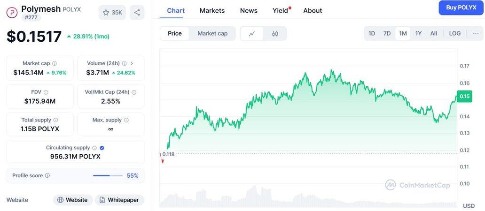Click the Polymesh logo icon
This screenshot has height=211, width=485.
pyautogui.click(x=12, y=12)
